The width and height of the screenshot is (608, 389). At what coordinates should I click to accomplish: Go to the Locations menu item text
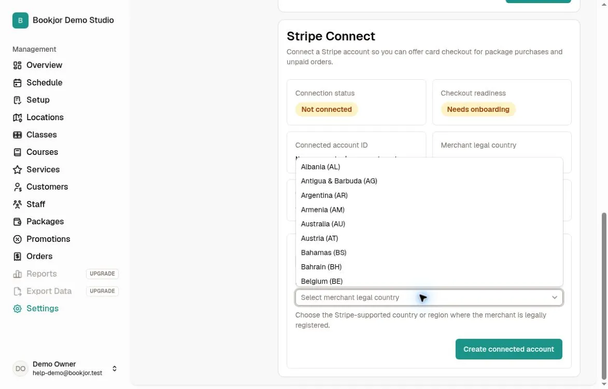point(45,118)
